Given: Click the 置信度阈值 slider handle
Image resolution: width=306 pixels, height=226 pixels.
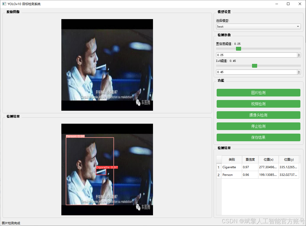Looking at the screenshot, I should coord(239,49).
